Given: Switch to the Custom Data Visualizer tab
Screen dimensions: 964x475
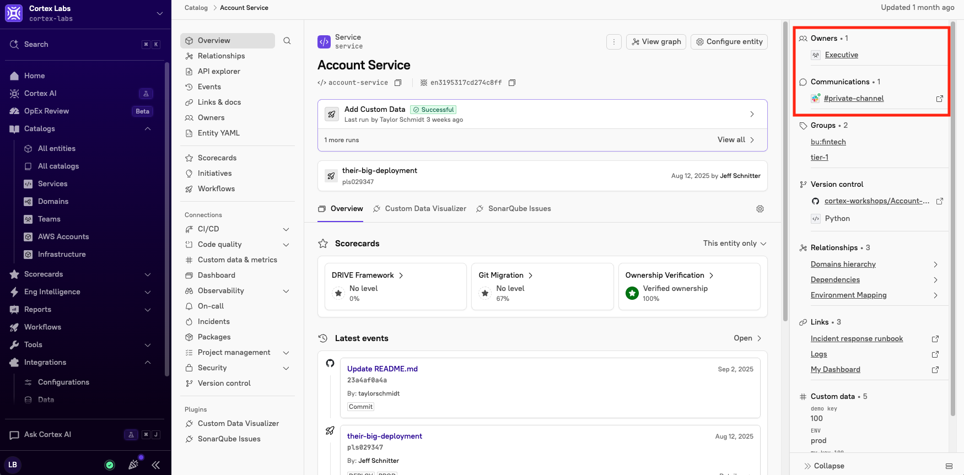Looking at the screenshot, I should [x=419, y=209].
